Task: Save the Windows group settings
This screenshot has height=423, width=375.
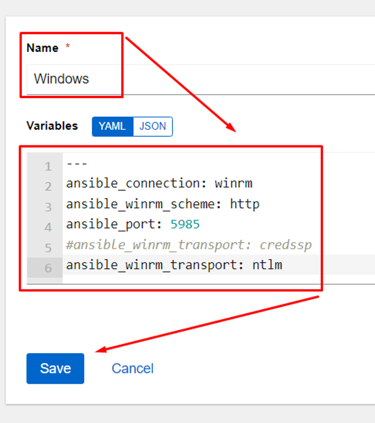Action: pyautogui.click(x=55, y=369)
